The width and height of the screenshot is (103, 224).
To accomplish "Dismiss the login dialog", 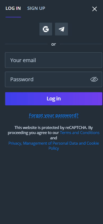I will click(95, 9).
